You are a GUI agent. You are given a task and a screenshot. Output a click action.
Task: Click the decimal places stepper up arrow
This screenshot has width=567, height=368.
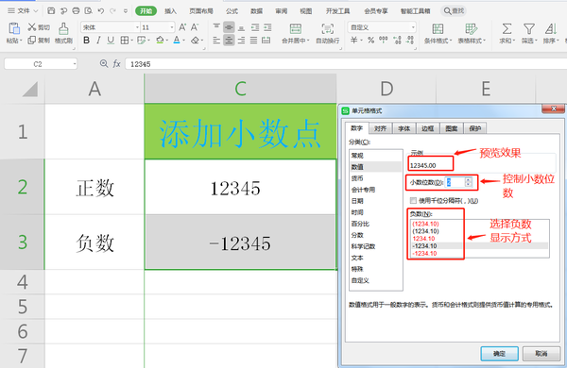point(468,179)
